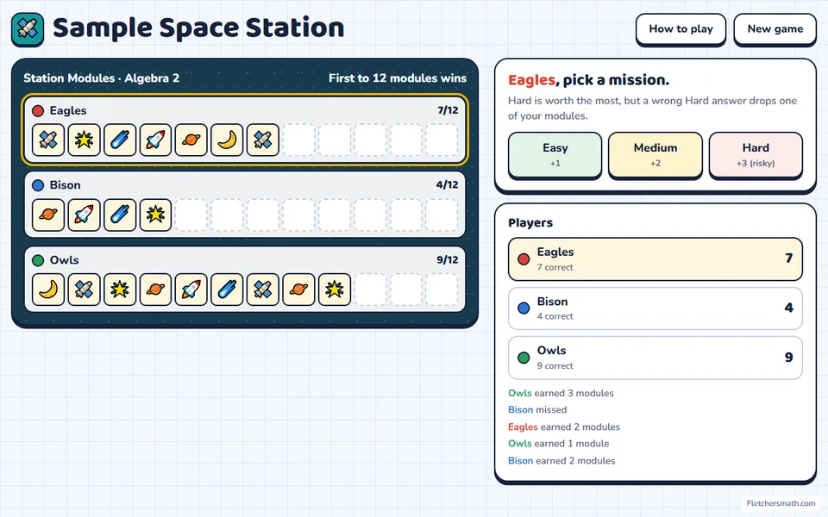The image size is (828, 517).
Task: Click the starburst module in Eagles row
Action: pyautogui.click(x=84, y=140)
